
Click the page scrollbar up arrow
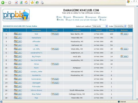137,6
